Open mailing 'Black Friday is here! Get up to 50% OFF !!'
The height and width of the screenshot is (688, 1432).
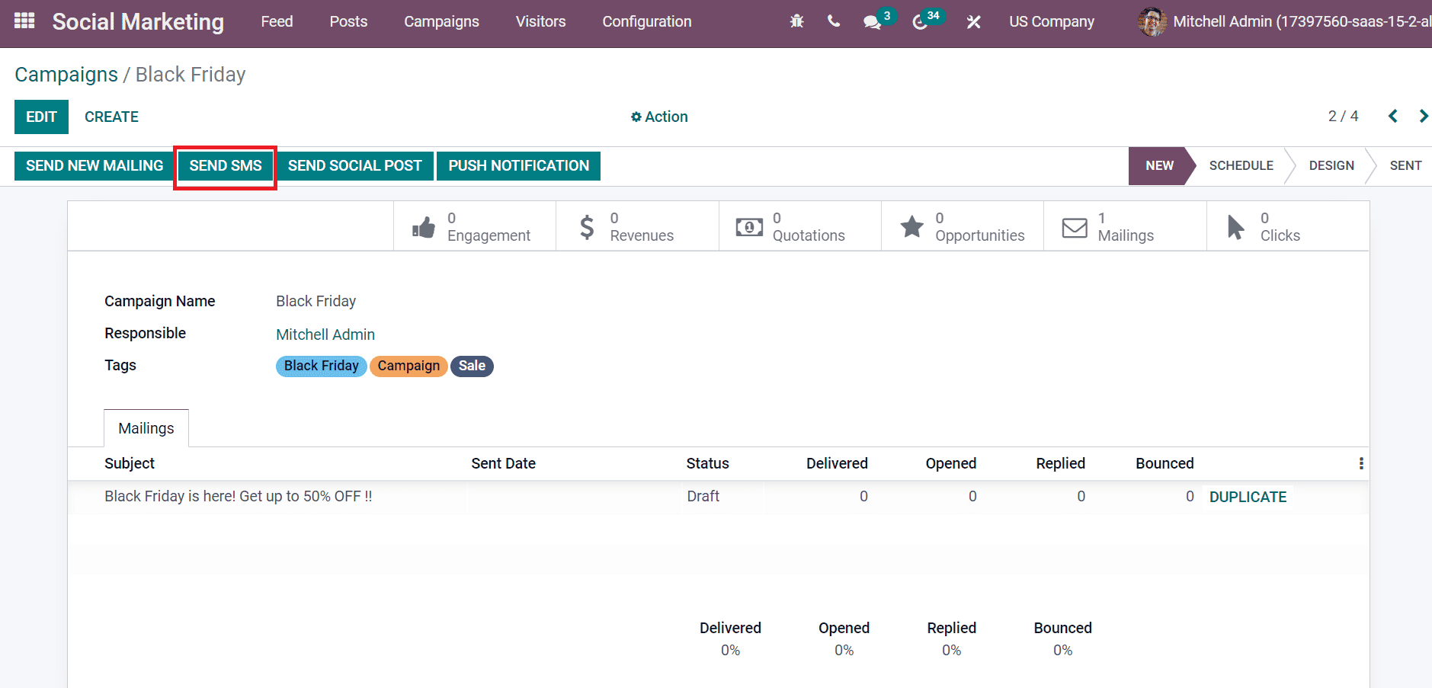pos(239,496)
